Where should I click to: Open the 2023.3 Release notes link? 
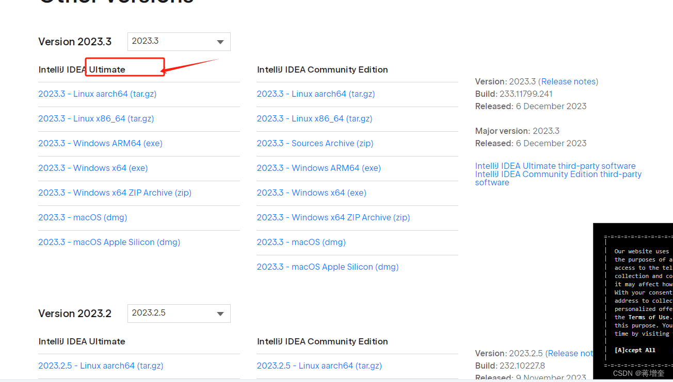point(568,81)
